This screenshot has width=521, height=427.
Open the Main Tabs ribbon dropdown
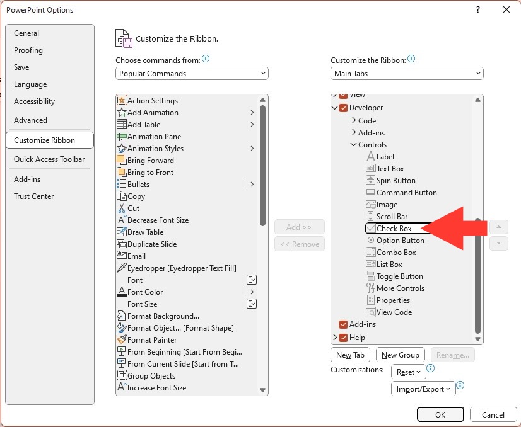pyautogui.click(x=407, y=73)
